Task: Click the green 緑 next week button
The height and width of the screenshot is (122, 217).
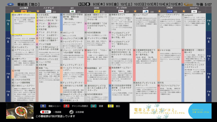Action: click(x=94, y=106)
